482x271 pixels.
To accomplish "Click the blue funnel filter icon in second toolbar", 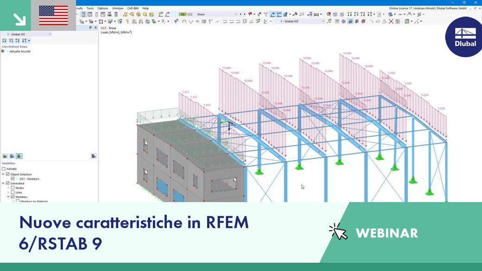I will (x=176, y=21).
